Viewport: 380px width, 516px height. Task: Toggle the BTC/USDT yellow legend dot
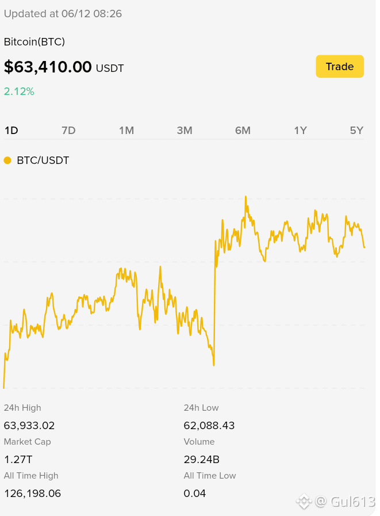pos(7,160)
